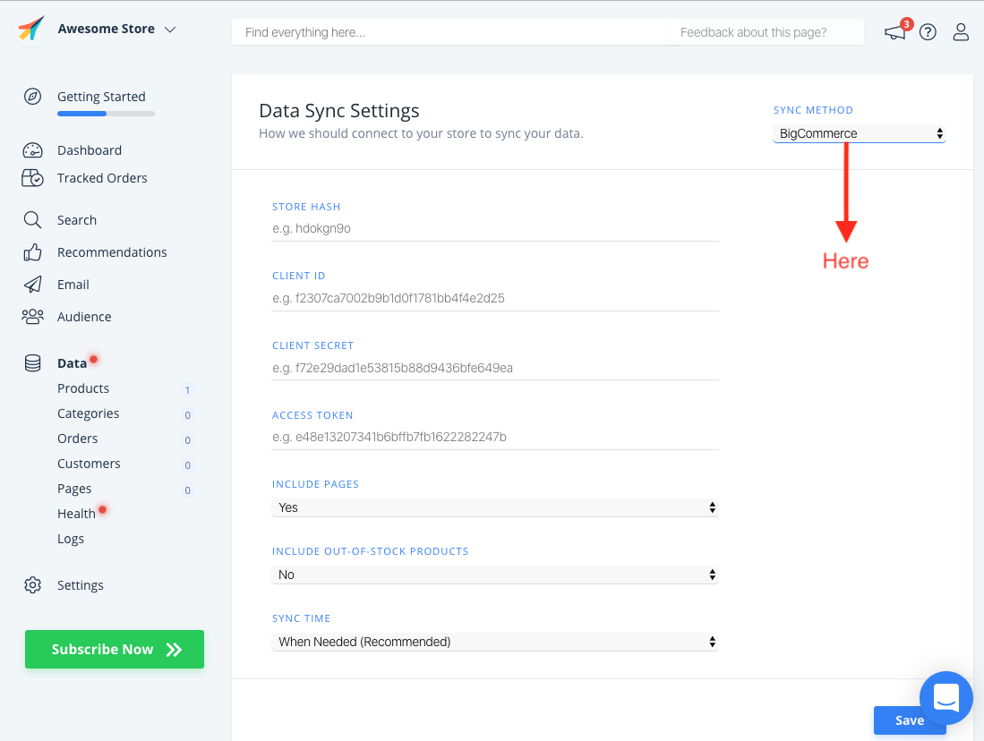Click the user account profile icon
This screenshot has width=984, height=741.
(x=961, y=32)
